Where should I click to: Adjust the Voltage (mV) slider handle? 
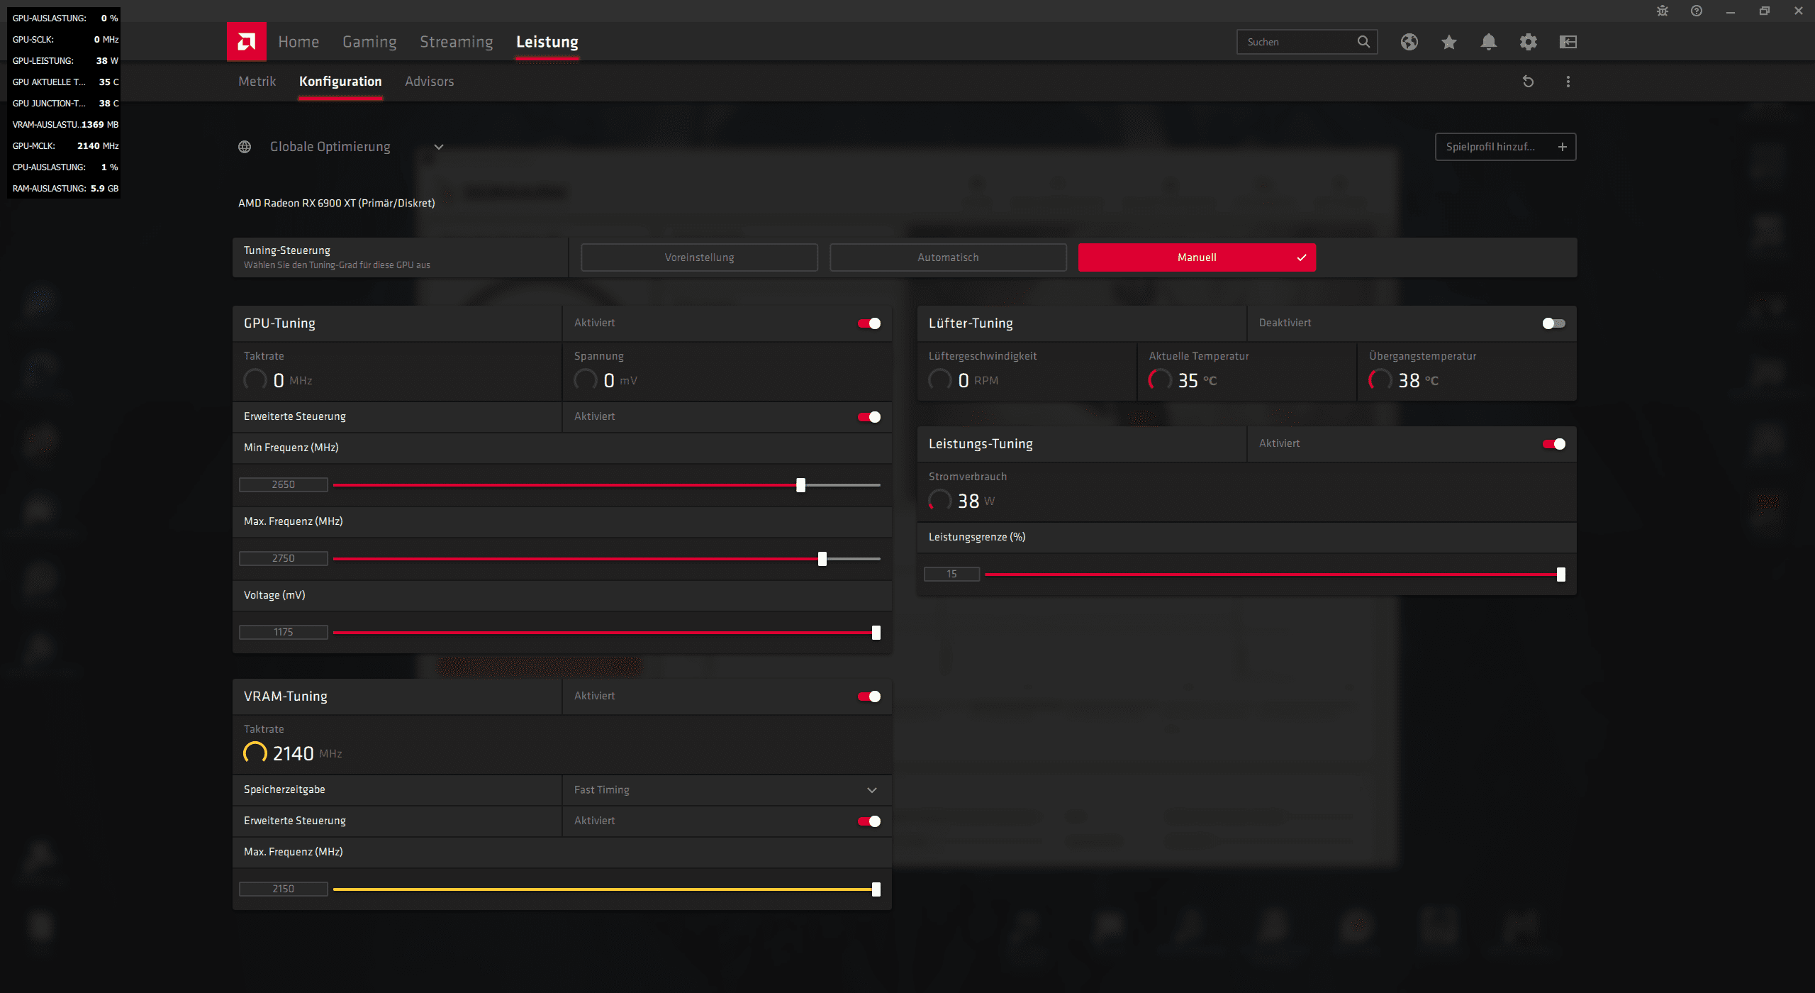pyautogui.click(x=876, y=633)
